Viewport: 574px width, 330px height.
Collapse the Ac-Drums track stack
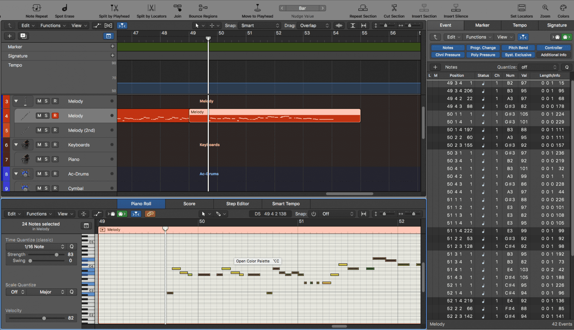[16, 174]
